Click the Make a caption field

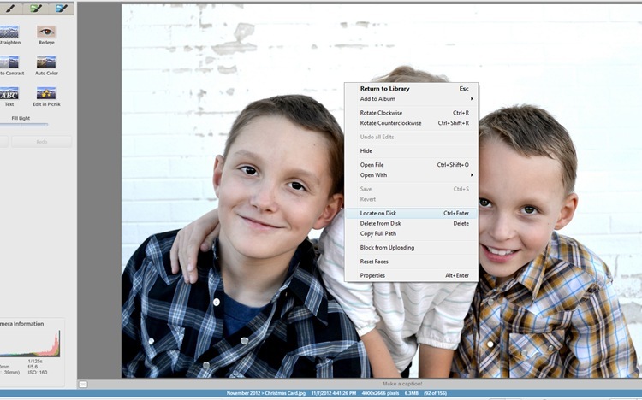point(402,384)
